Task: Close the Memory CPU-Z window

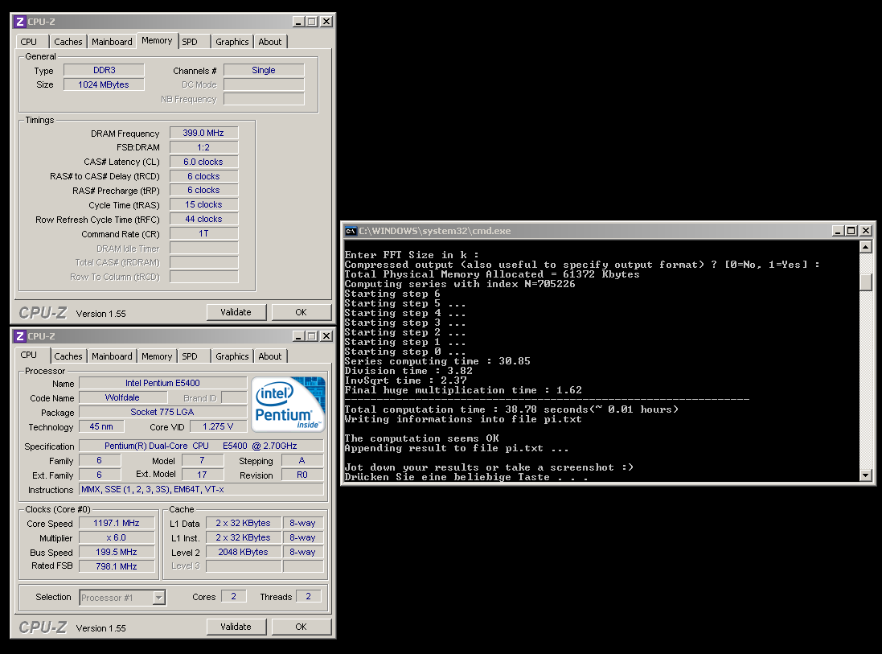Action: 326,22
